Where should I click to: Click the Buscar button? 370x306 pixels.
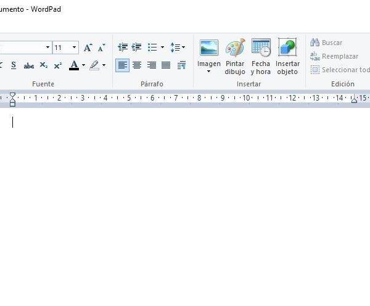(326, 43)
